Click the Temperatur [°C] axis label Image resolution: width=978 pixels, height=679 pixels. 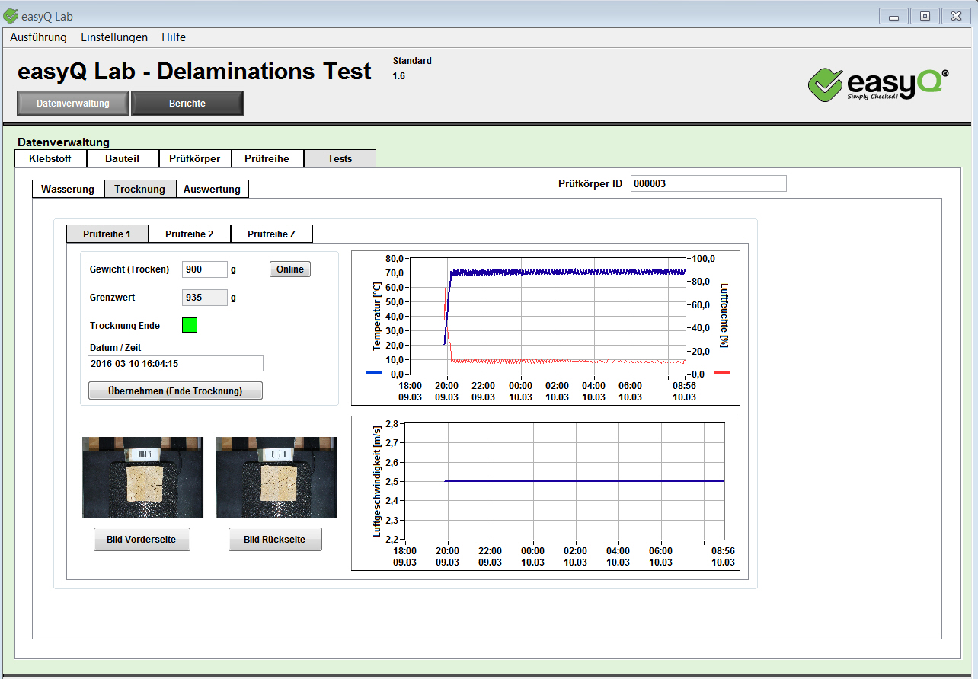[376, 316]
